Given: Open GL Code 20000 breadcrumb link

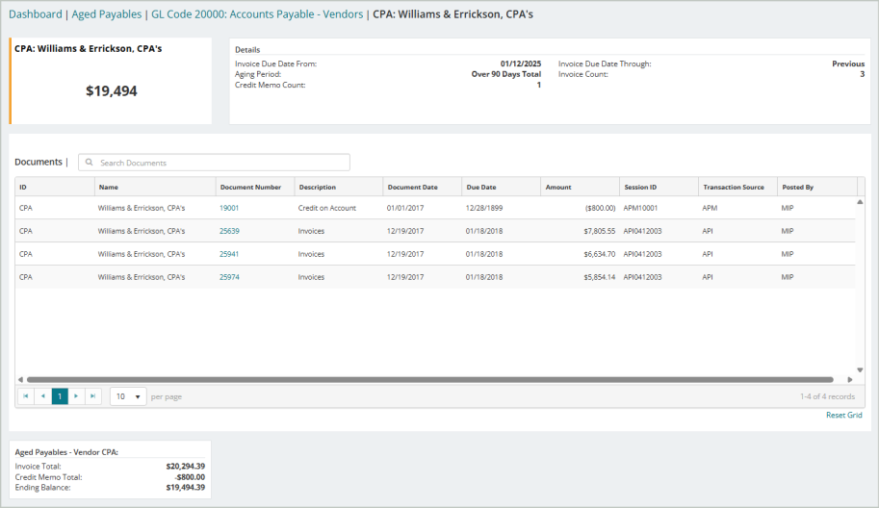Looking at the screenshot, I should tap(257, 14).
